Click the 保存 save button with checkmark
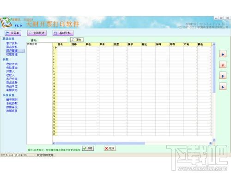This screenshot has height=173, width=231. [88, 149]
